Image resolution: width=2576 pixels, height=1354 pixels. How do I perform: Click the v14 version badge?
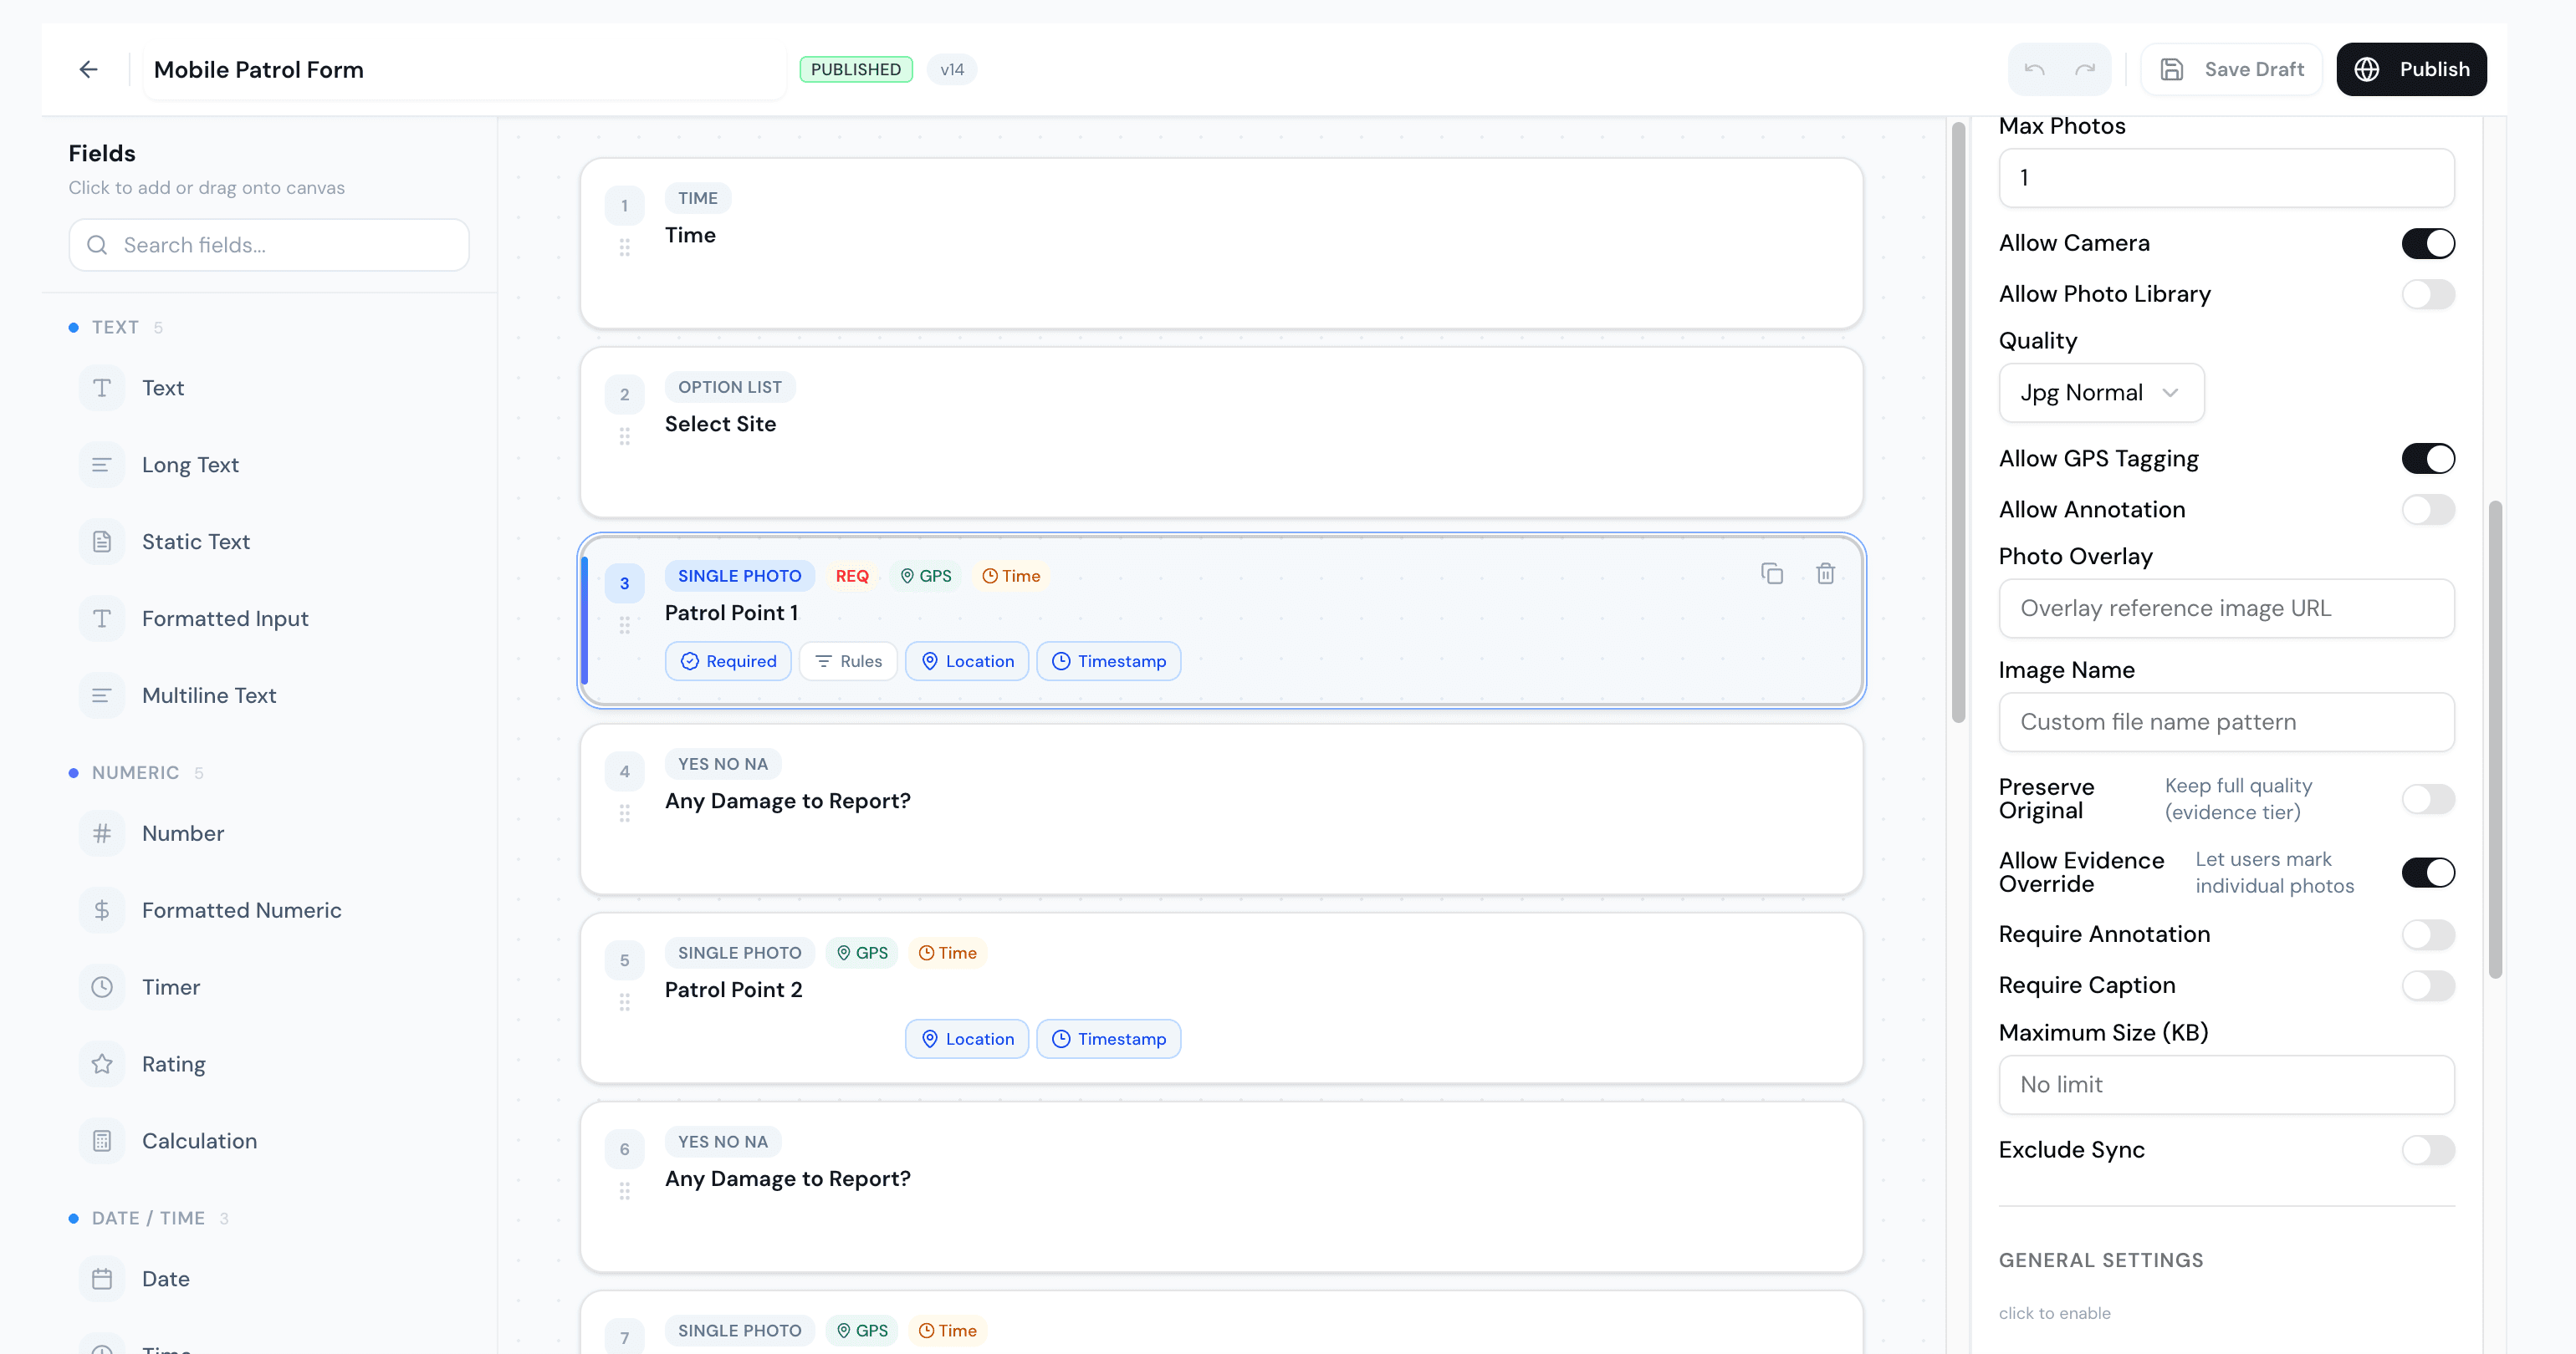pos(951,69)
